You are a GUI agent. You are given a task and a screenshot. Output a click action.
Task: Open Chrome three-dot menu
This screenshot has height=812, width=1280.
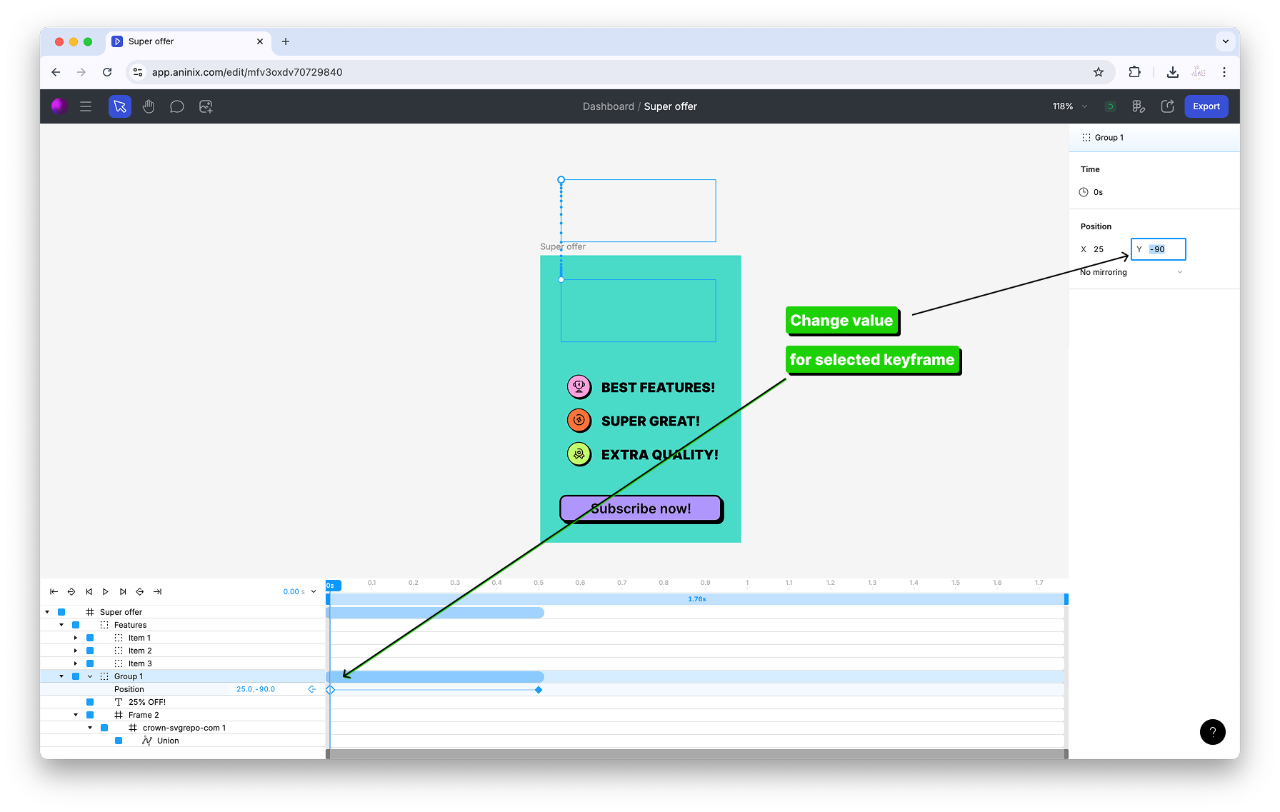coord(1224,72)
